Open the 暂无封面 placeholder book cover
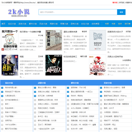Image resolution: width=132 pixels, height=132 pixels. (54, 40)
